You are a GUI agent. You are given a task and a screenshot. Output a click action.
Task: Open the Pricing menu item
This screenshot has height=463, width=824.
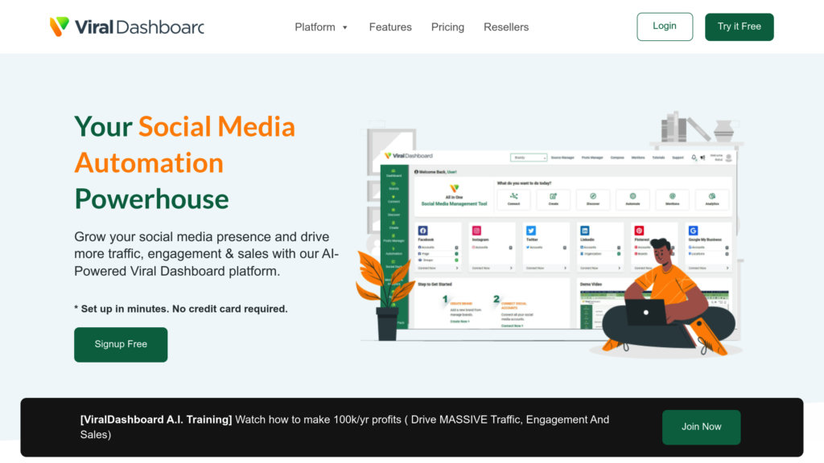[x=447, y=27]
